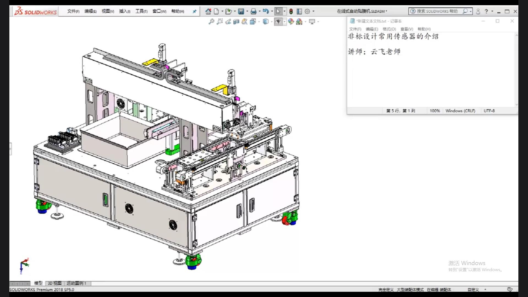Open the user login icon
Viewport: 528px width, 297px height.
(478, 11)
